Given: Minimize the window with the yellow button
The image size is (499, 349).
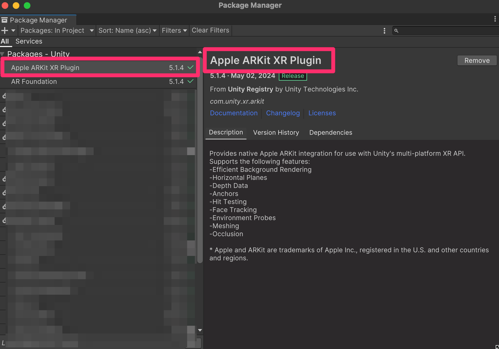Looking at the screenshot, I should coord(16,5).
